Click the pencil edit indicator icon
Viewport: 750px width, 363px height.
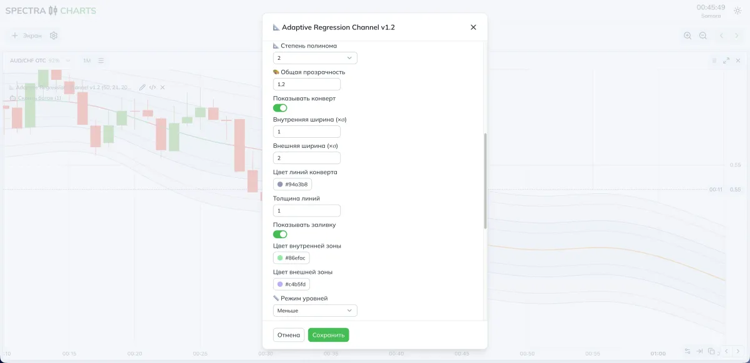tap(142, 87)
